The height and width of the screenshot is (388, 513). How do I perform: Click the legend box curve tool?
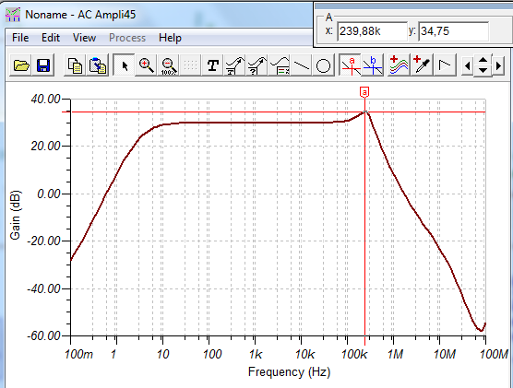280,65
